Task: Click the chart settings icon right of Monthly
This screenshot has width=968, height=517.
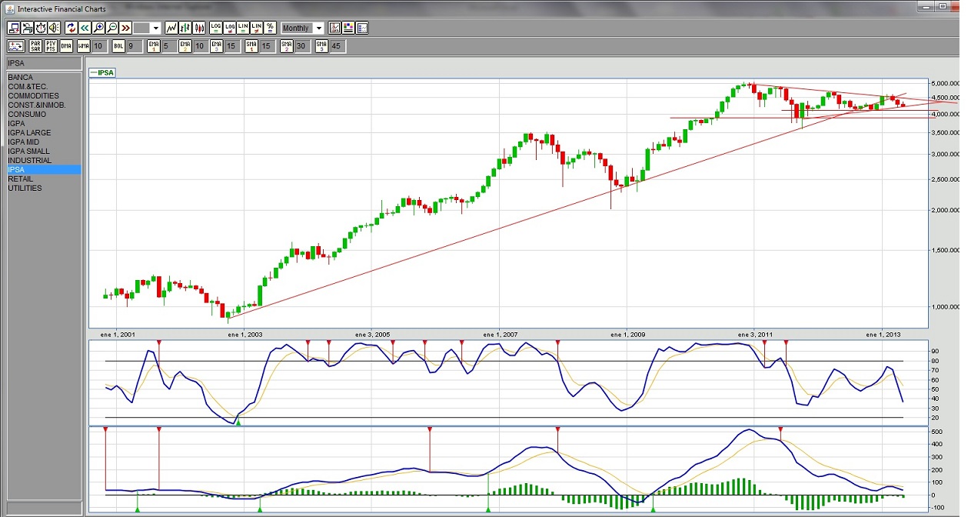Action: click(x=335, y=28)
